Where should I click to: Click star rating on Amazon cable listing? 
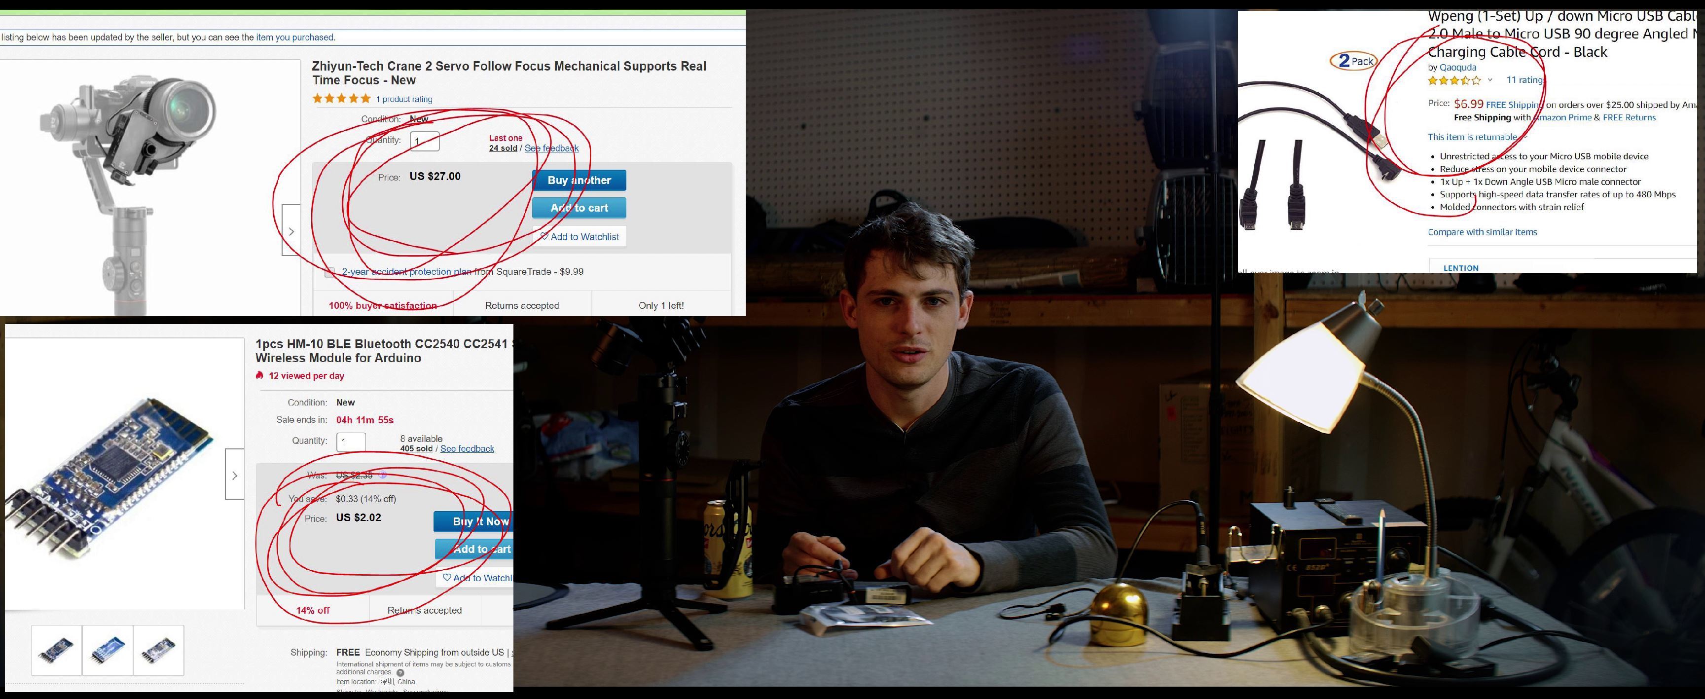coord(1454,80)
